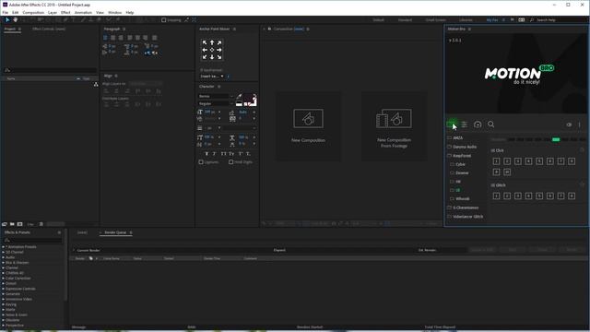The width and height of the screenshot is (590, 332).
Task: Apply left-align paragraph icon
Action: [x=105, y=38]
